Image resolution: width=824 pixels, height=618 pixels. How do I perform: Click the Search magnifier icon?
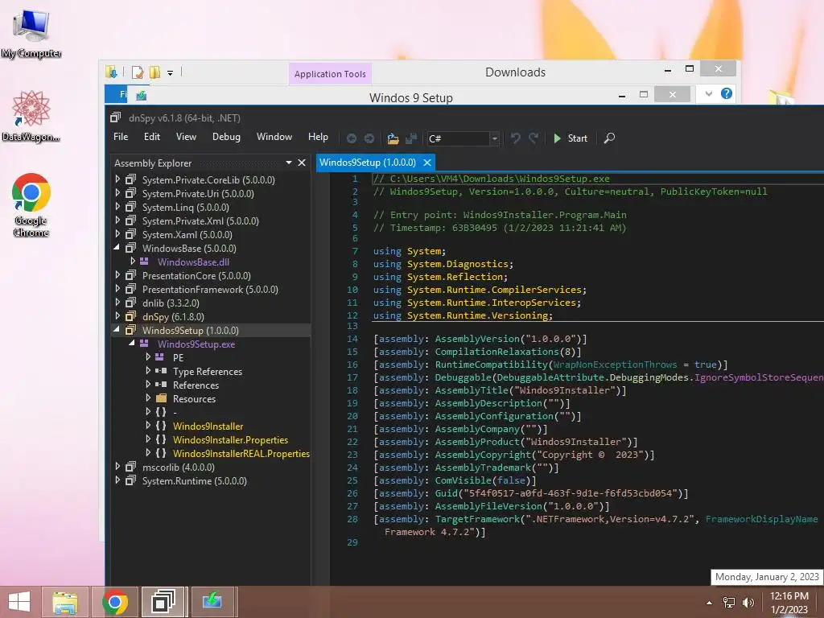[609, 138]
